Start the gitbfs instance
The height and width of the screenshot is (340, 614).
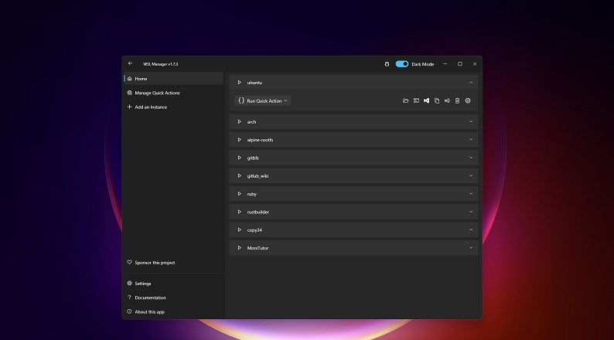(239, 158)
